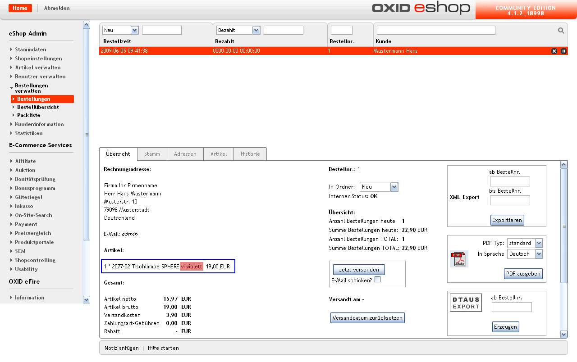Click the pause/storno icon on order row
This screenshot has height=362, width=577.
[x=563, y=51]
